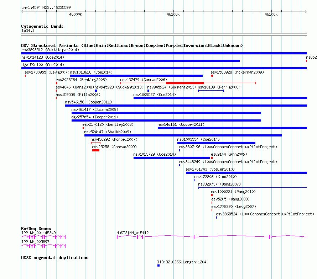This screenshot has width=317, height=279.
Task: Select the esv2583928 (McKernan2009) variant label
Action: pyautogui.click(x=237, y=72)
